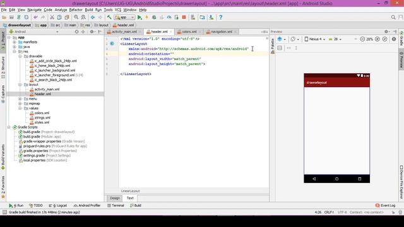Click the phone preview back navigation button

point(314,179)
